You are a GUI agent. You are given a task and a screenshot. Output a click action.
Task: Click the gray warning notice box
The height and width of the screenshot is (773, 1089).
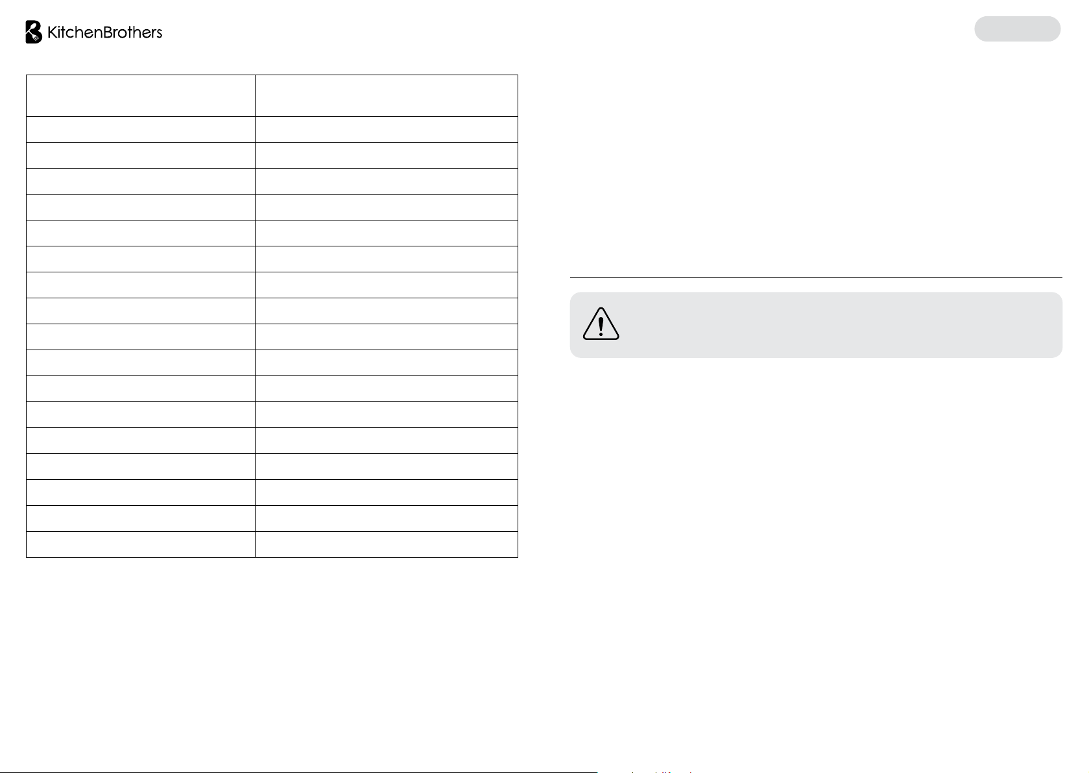click(x=816, y=325)
